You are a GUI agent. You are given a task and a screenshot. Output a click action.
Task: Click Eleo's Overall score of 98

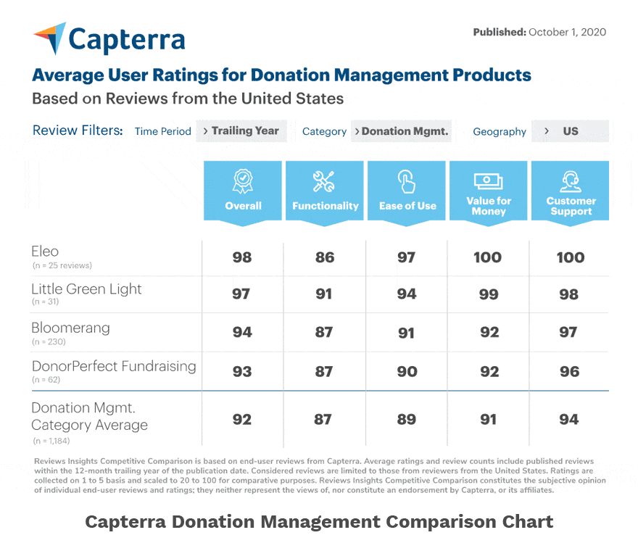[x=242, y=257]
